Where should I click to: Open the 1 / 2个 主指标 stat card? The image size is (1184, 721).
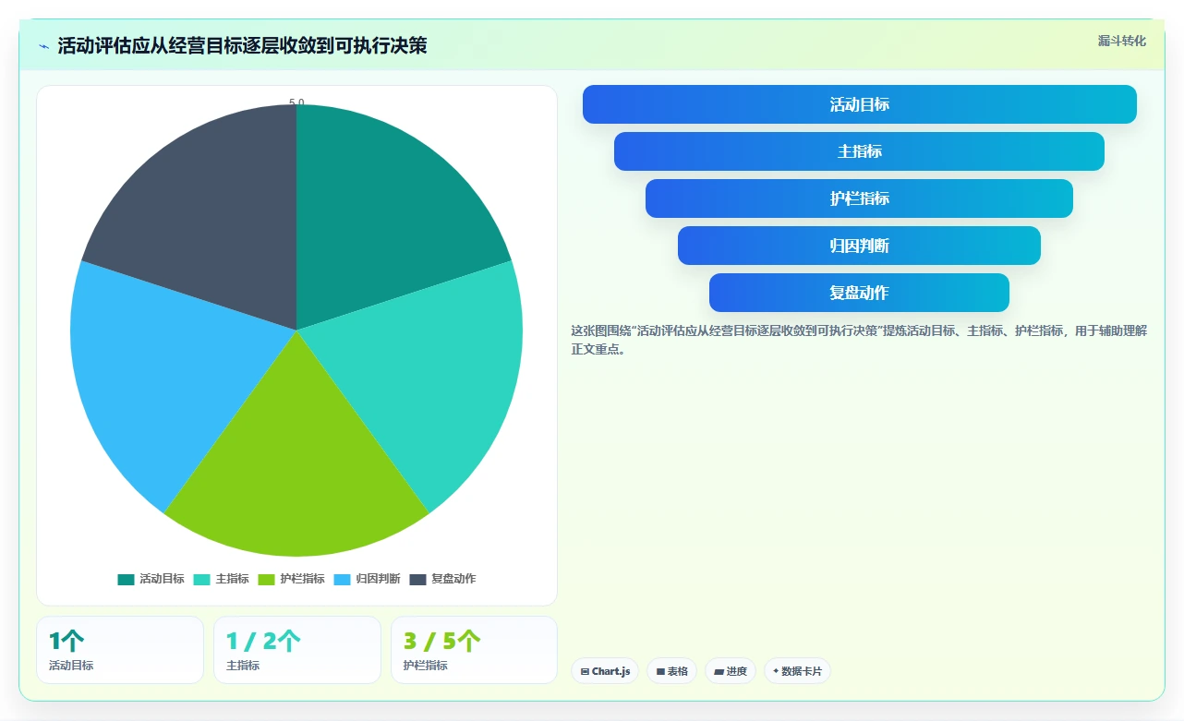coord(297,650)
